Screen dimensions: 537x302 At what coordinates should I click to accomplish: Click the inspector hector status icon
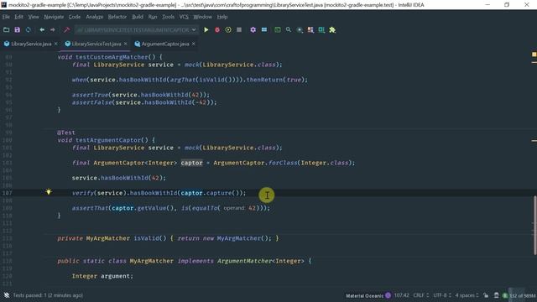click(x=496, y=295)
